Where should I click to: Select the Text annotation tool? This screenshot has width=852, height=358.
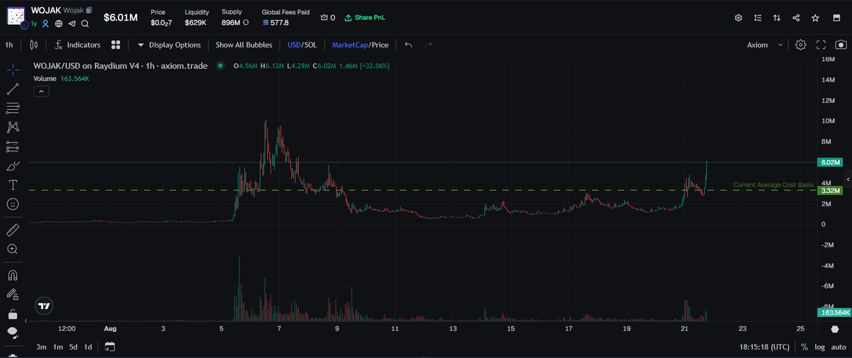tap(13, 185)
